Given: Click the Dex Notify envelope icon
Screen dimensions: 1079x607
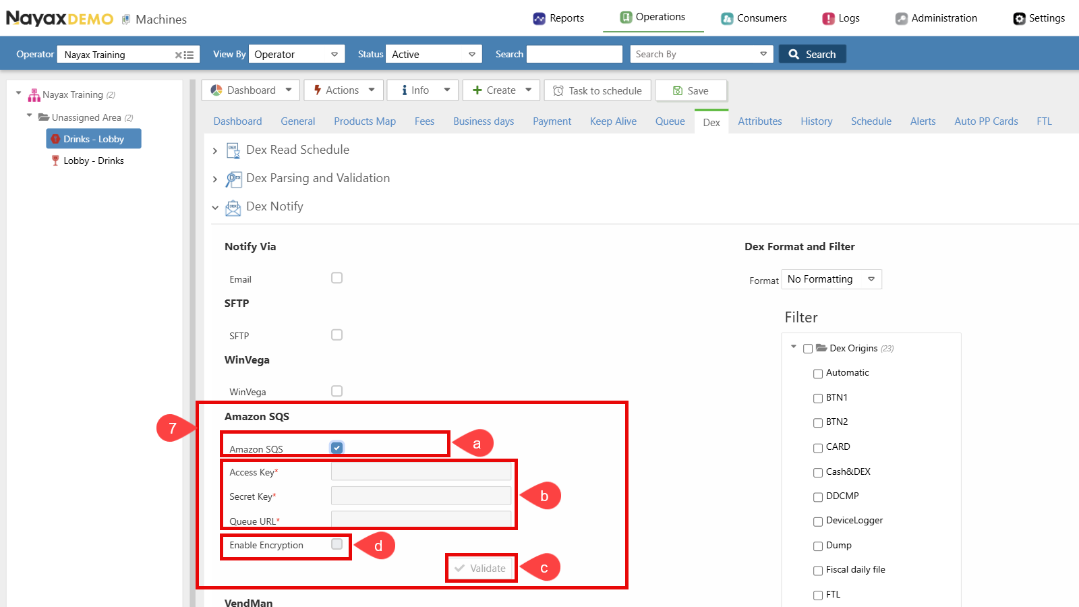Looking at the screenshot, I should coord(233,208).
